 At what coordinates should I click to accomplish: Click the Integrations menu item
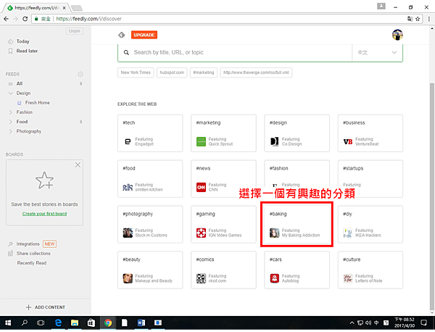click(28, 244)
